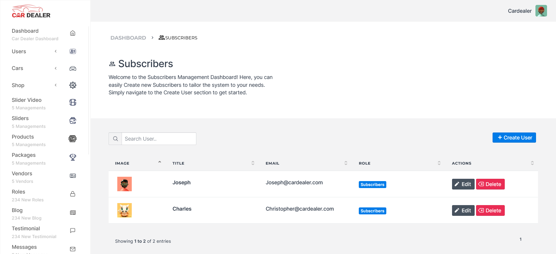
Task: Sort the table by Title column
Action: point(253,163)
